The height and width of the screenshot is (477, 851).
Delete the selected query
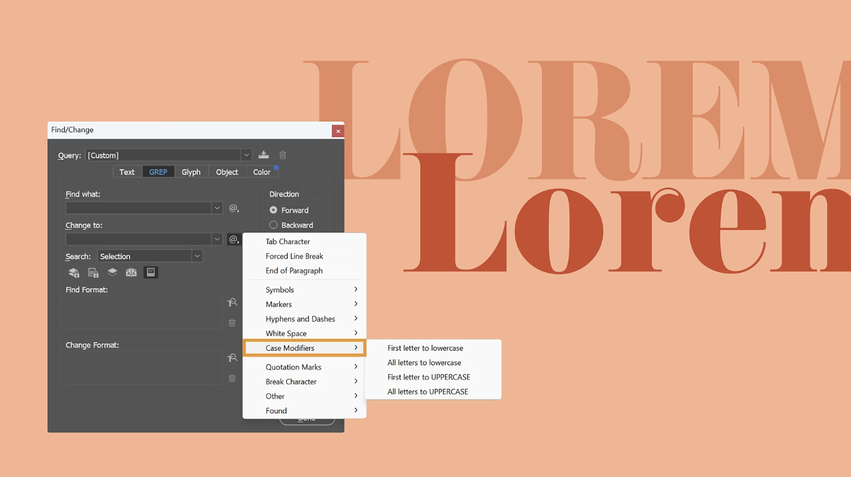(x=282, y=155)
